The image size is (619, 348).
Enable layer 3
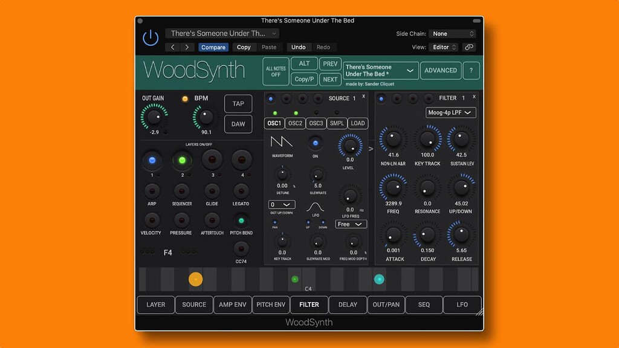click(212, 159)
